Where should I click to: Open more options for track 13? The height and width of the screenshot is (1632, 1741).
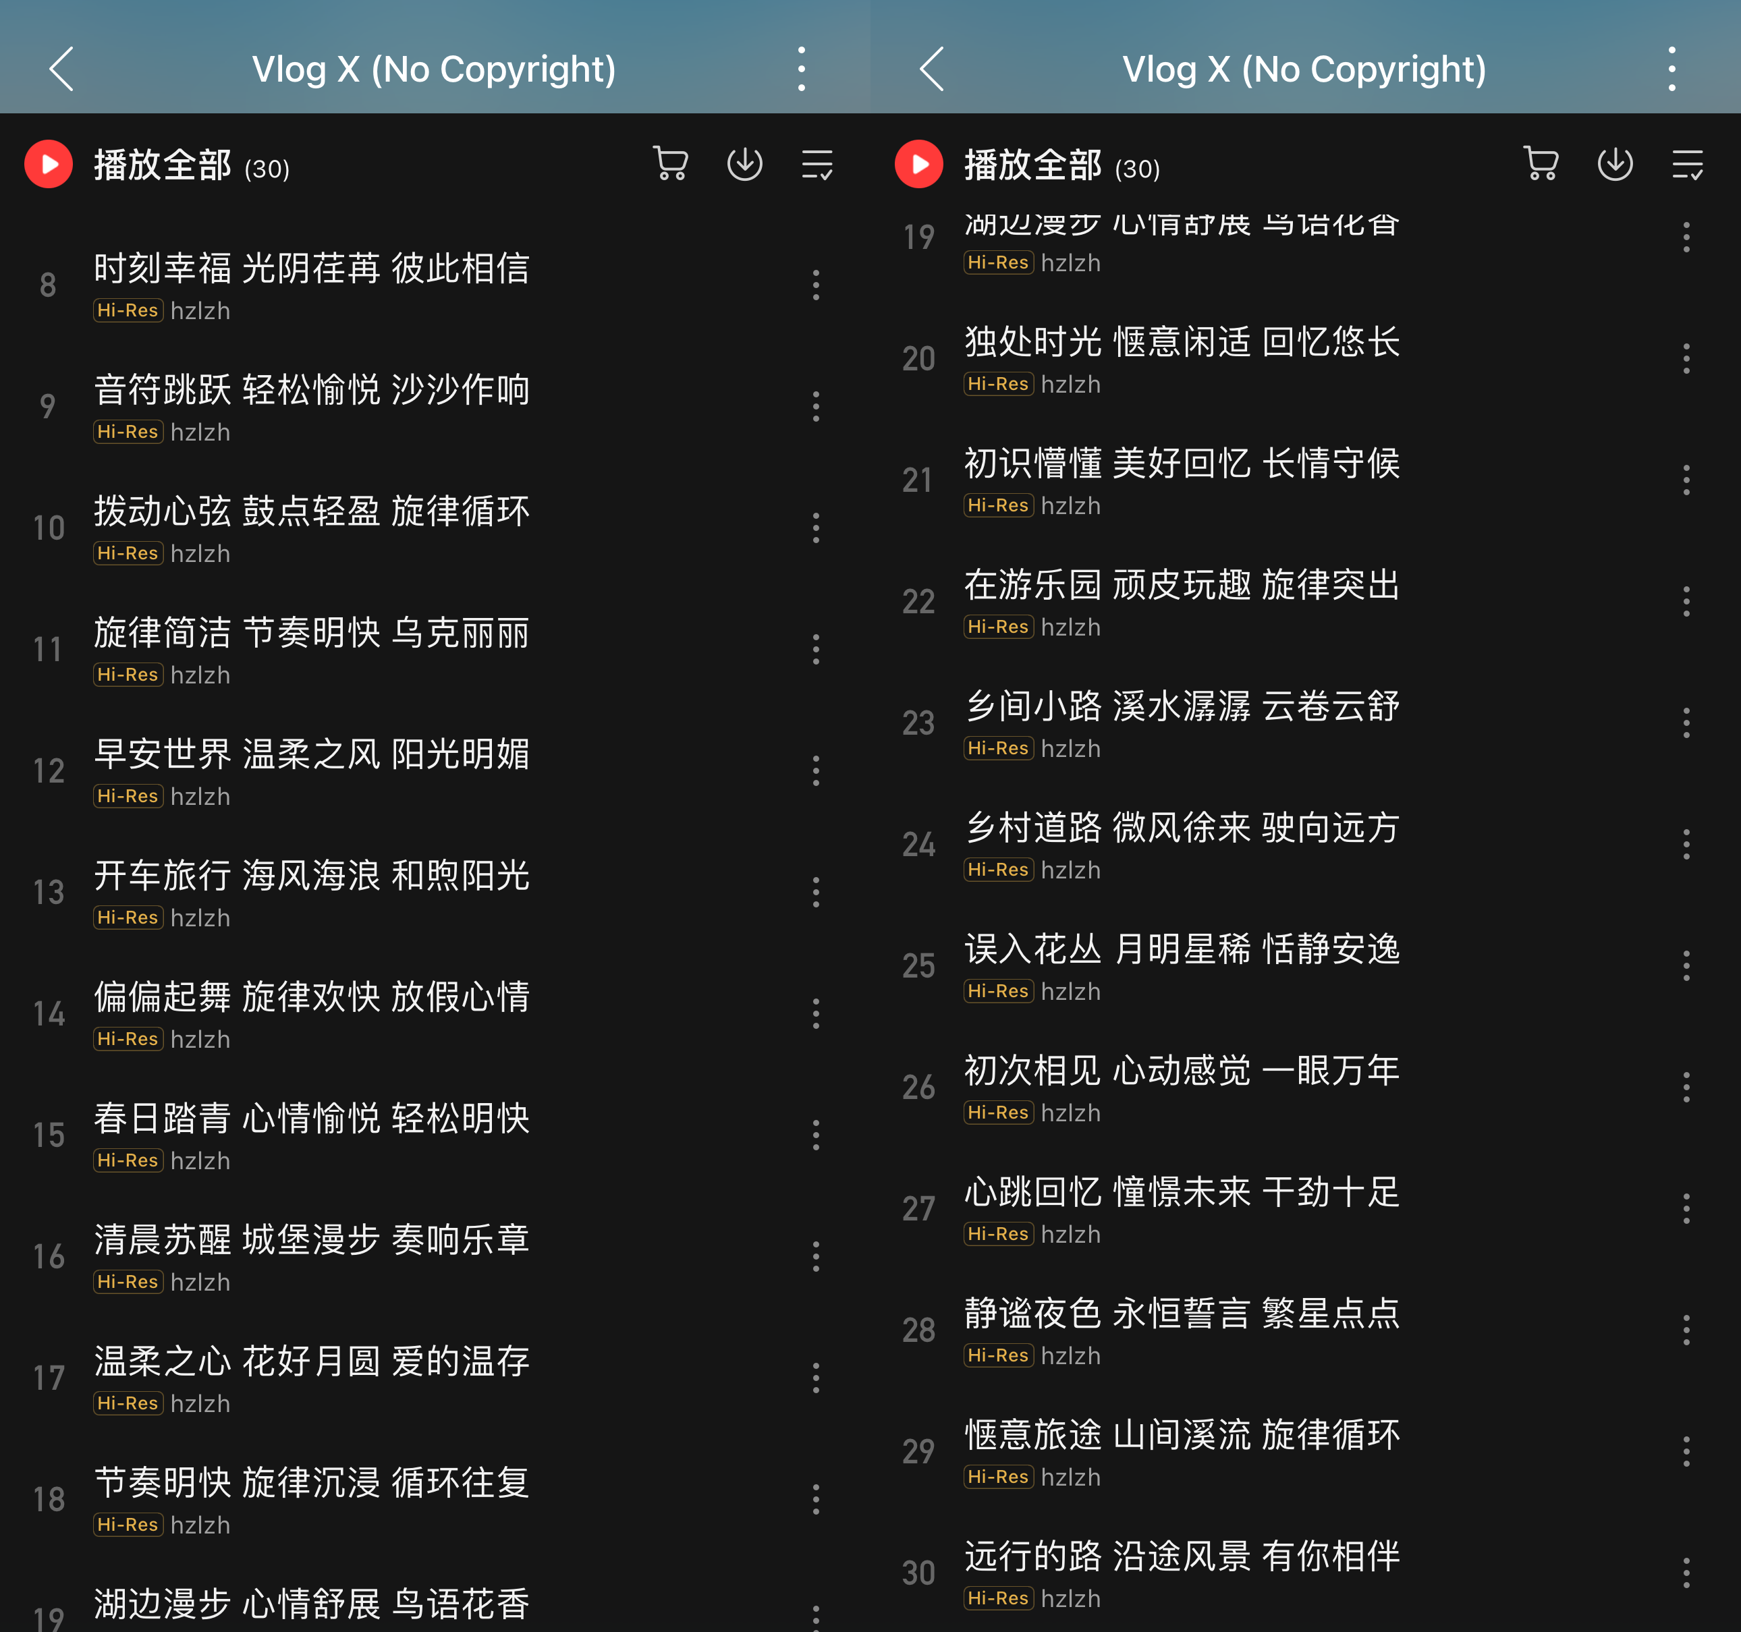pos(817,892)
